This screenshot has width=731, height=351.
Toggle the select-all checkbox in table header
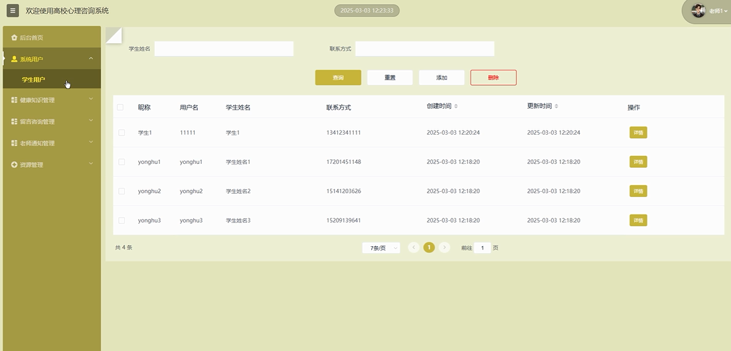(x=120, y=107)
